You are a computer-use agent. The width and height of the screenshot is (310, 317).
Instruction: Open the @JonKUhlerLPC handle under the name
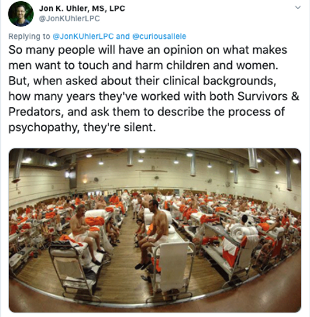pos(69,19)
